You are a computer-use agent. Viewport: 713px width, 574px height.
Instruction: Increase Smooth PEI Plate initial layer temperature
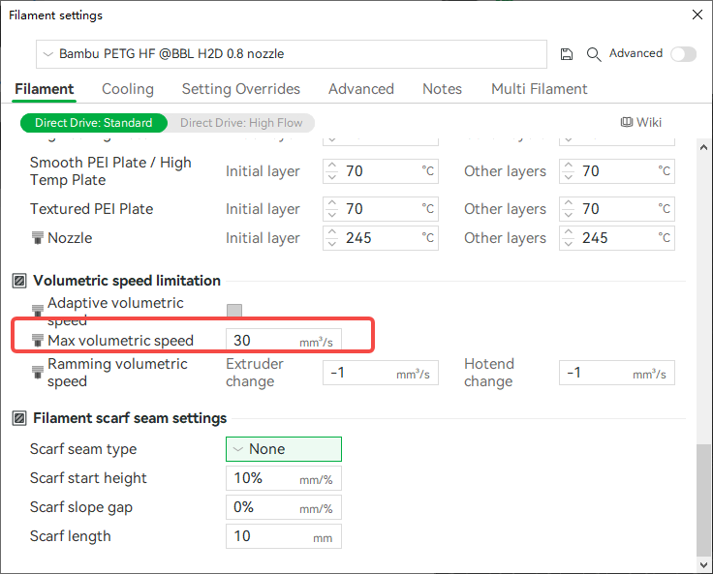(332, 166)
